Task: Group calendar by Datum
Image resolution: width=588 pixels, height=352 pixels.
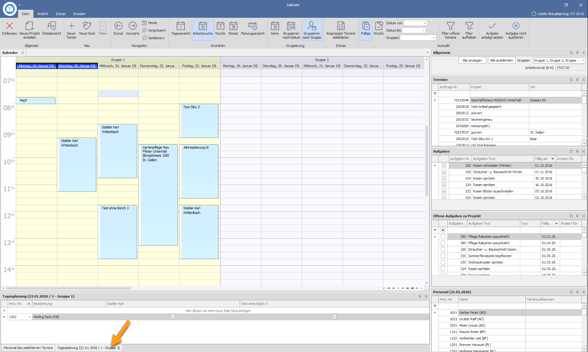Action: 291,30
